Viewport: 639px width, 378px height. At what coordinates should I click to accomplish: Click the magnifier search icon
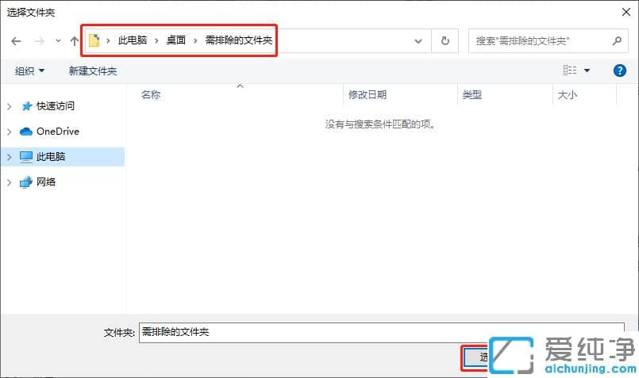click(617, 40)
